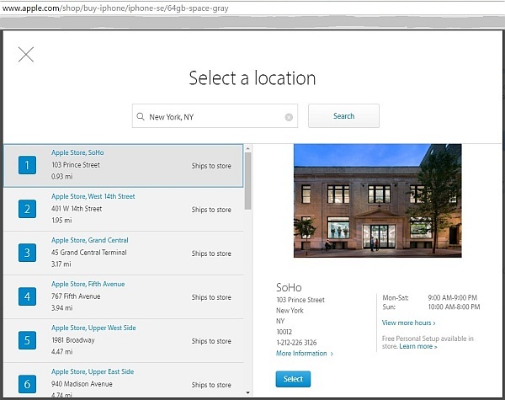Click the number 6 store badge

coord(27,384)
